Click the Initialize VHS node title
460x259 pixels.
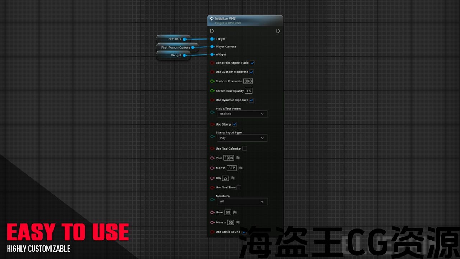tap(225, 18)
